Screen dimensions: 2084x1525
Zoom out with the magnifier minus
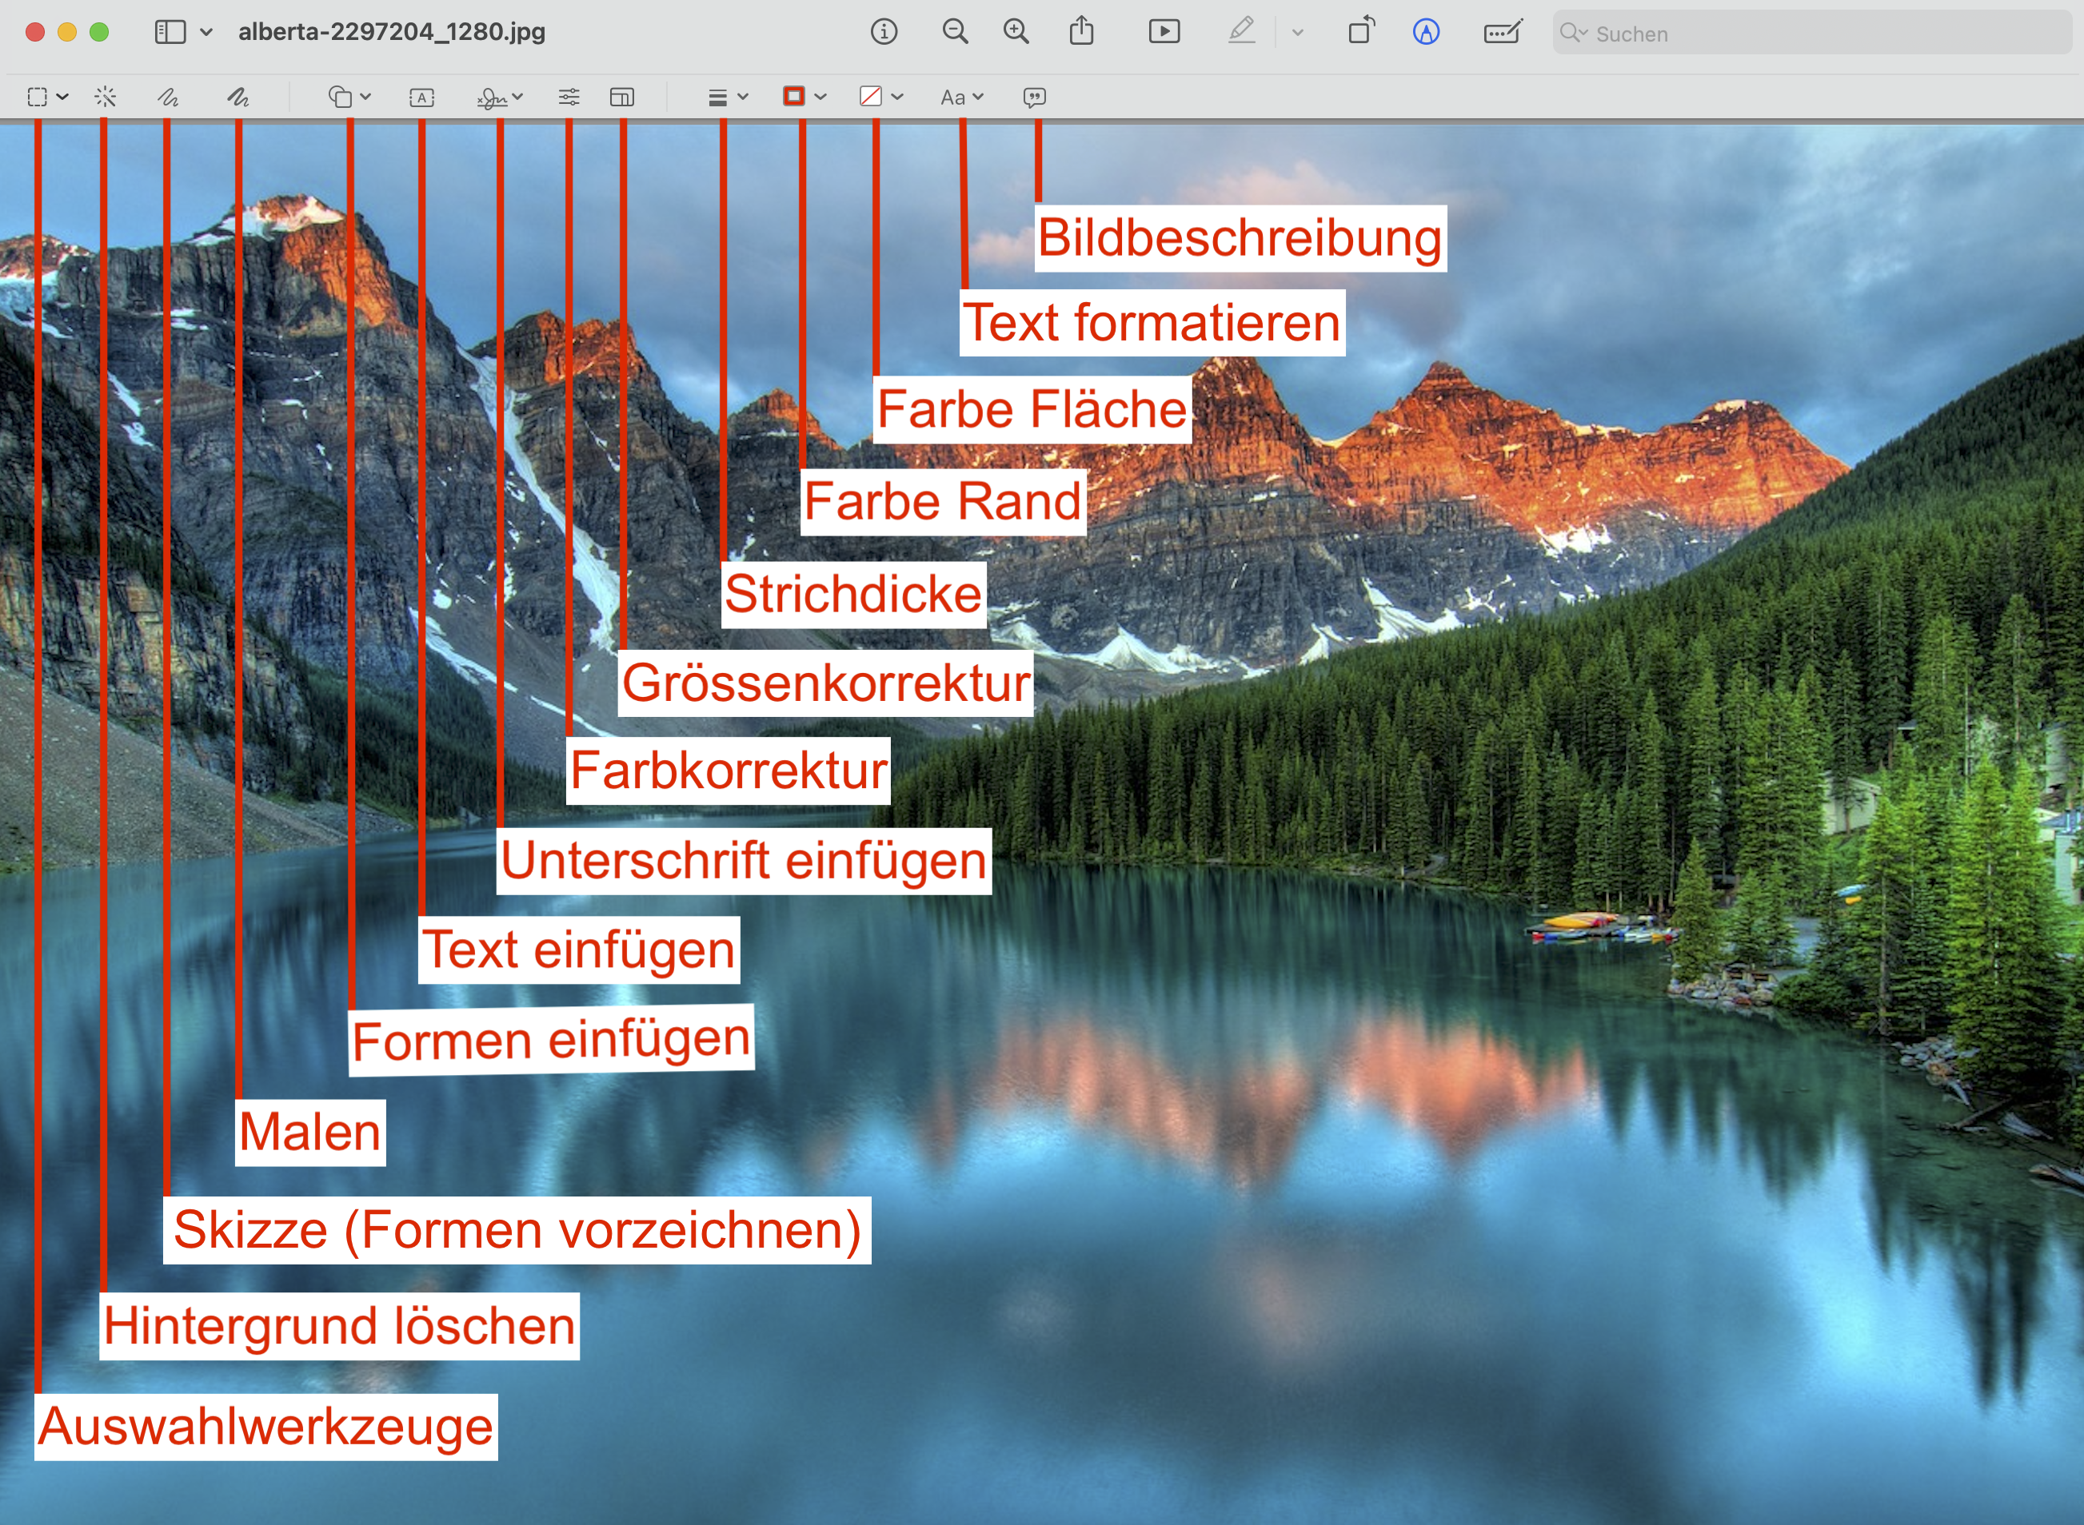point(955,32)
